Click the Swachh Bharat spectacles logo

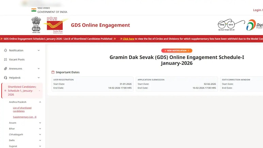tap(231, 24)
